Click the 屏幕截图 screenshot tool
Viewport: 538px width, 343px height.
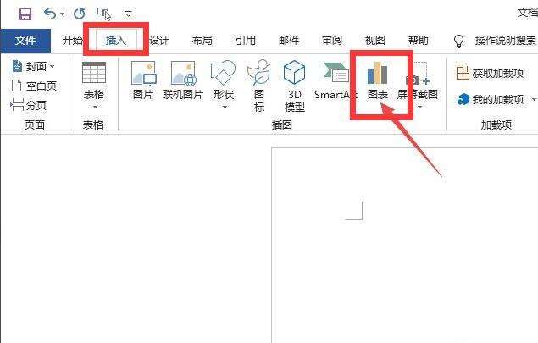pos(418,85)
